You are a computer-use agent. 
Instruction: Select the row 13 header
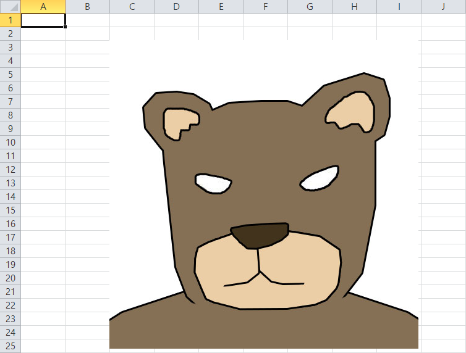pos(11,183)
